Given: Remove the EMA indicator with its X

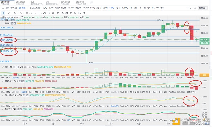Looking at the screenshot, I should (x=15, y=23).
